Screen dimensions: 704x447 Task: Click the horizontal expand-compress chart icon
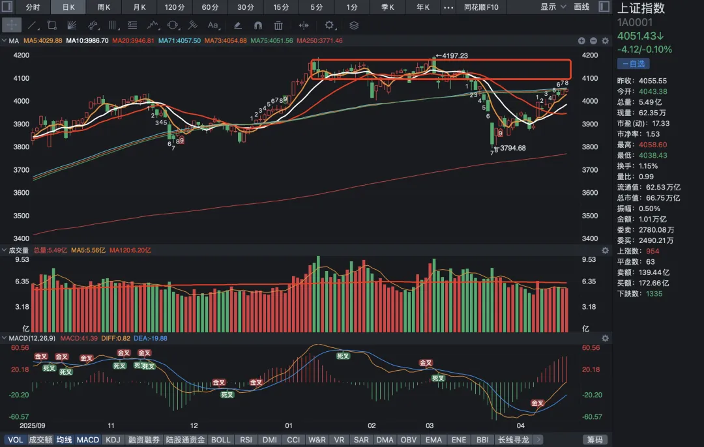tap(304, 25)
